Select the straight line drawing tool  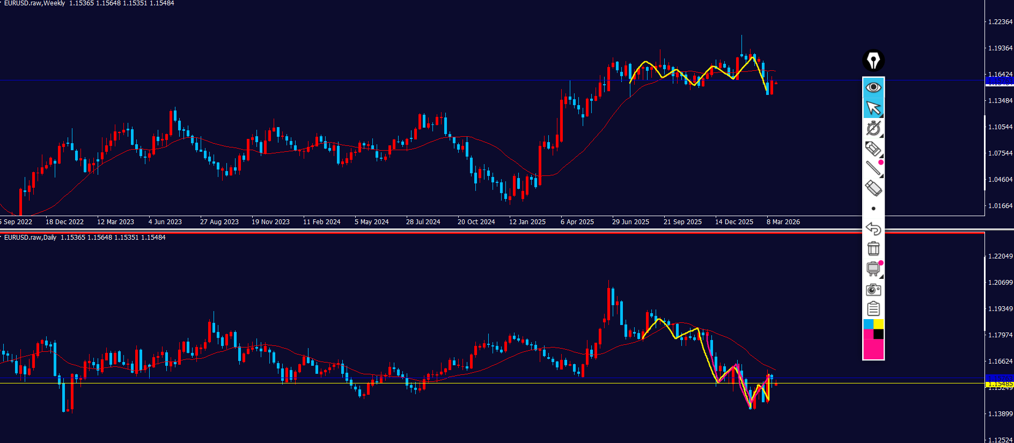click(872, 168)
